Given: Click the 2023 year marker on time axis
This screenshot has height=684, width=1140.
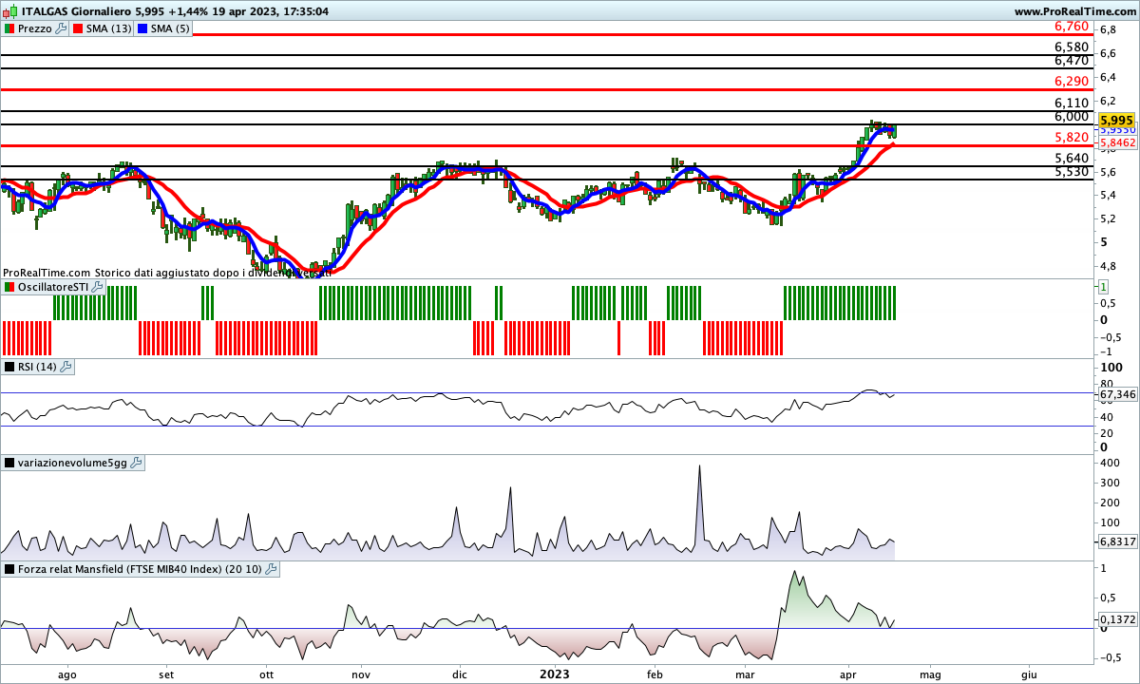Looking at the screenshot, I should click(553, 674).
